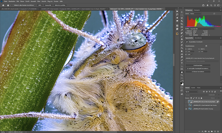Switch to the Kanäle tab
This screenshot has height=133, width=222.
click(x=193, y=88)
